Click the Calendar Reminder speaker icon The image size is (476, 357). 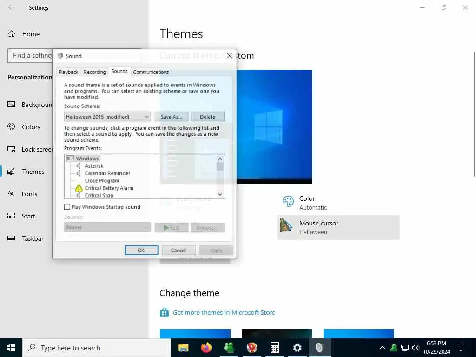[79, 173]
